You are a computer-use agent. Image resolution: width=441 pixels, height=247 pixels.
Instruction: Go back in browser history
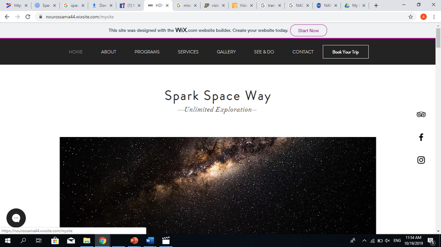point(7,17)
